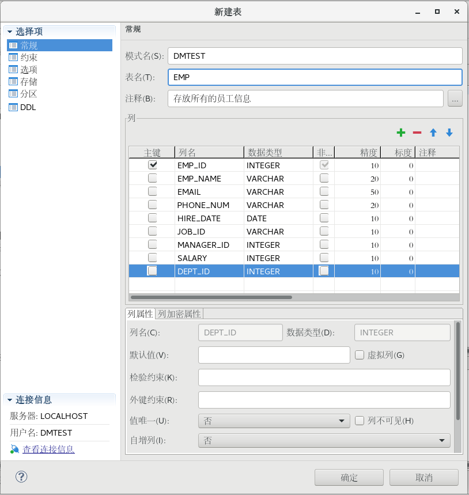Click the 表名 field containing EMP
Image resolution: width=469 pixels, height=495 pixels.
coord(314,77)
